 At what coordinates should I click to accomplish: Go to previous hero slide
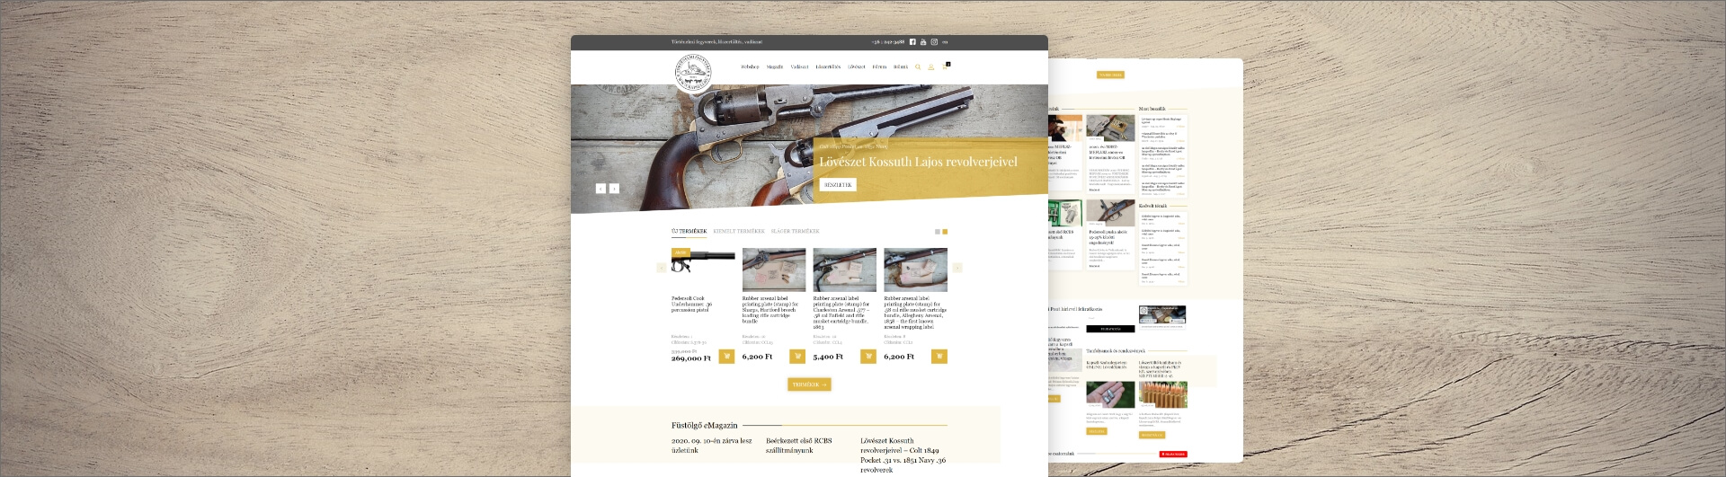601,189
